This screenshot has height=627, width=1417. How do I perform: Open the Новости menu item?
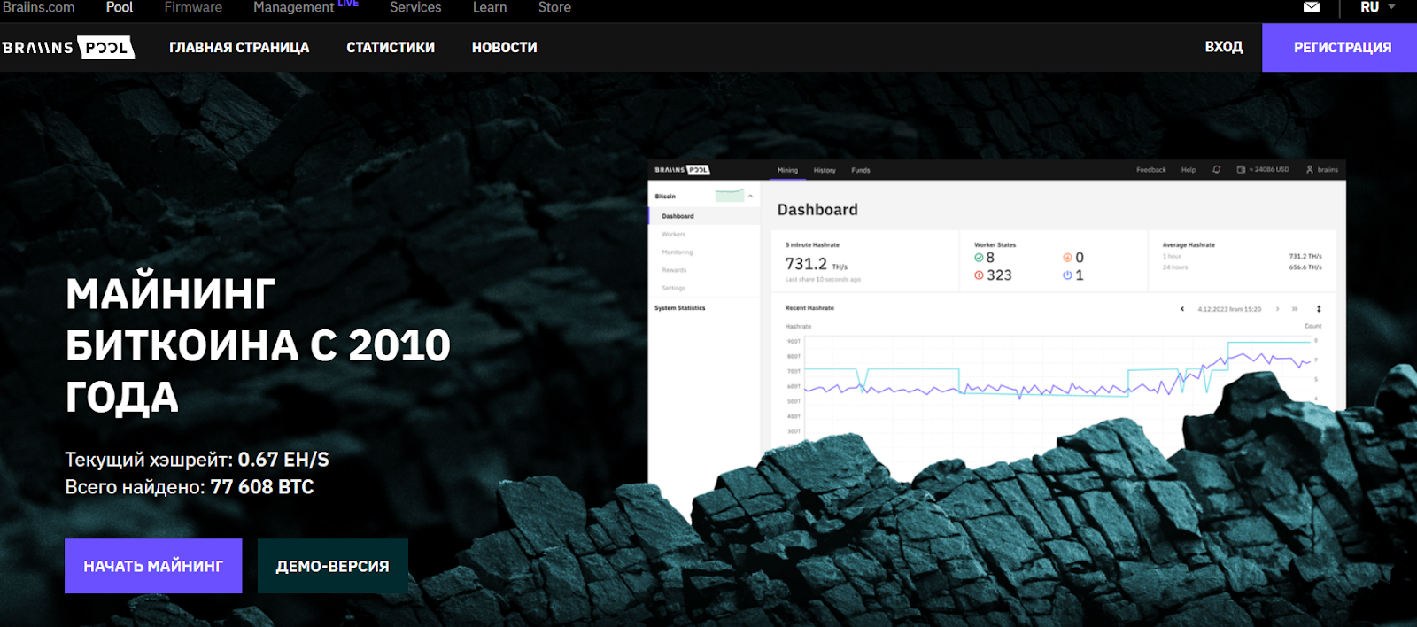click(x=504, y=47)
